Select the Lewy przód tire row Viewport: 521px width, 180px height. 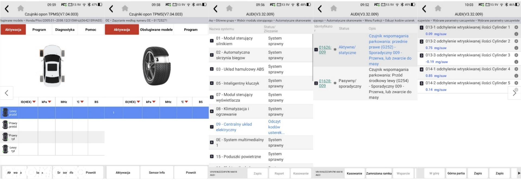pos(52,113)
